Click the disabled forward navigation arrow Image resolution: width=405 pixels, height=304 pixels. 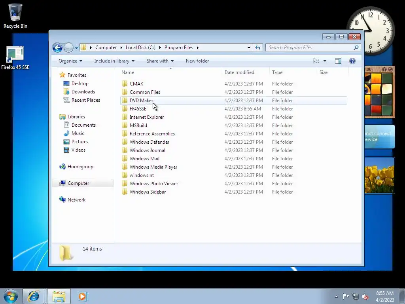pyautogui.click(x=68, y=47)
